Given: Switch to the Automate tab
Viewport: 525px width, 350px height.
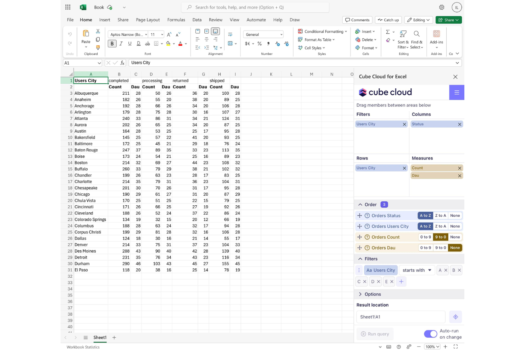Looking at the screenshot, I should [x=256, y=20].
